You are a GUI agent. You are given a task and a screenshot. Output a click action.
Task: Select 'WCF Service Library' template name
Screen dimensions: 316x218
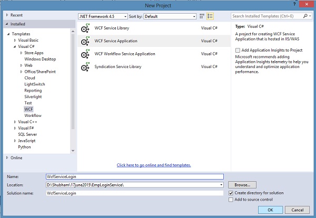pos(112,28)
